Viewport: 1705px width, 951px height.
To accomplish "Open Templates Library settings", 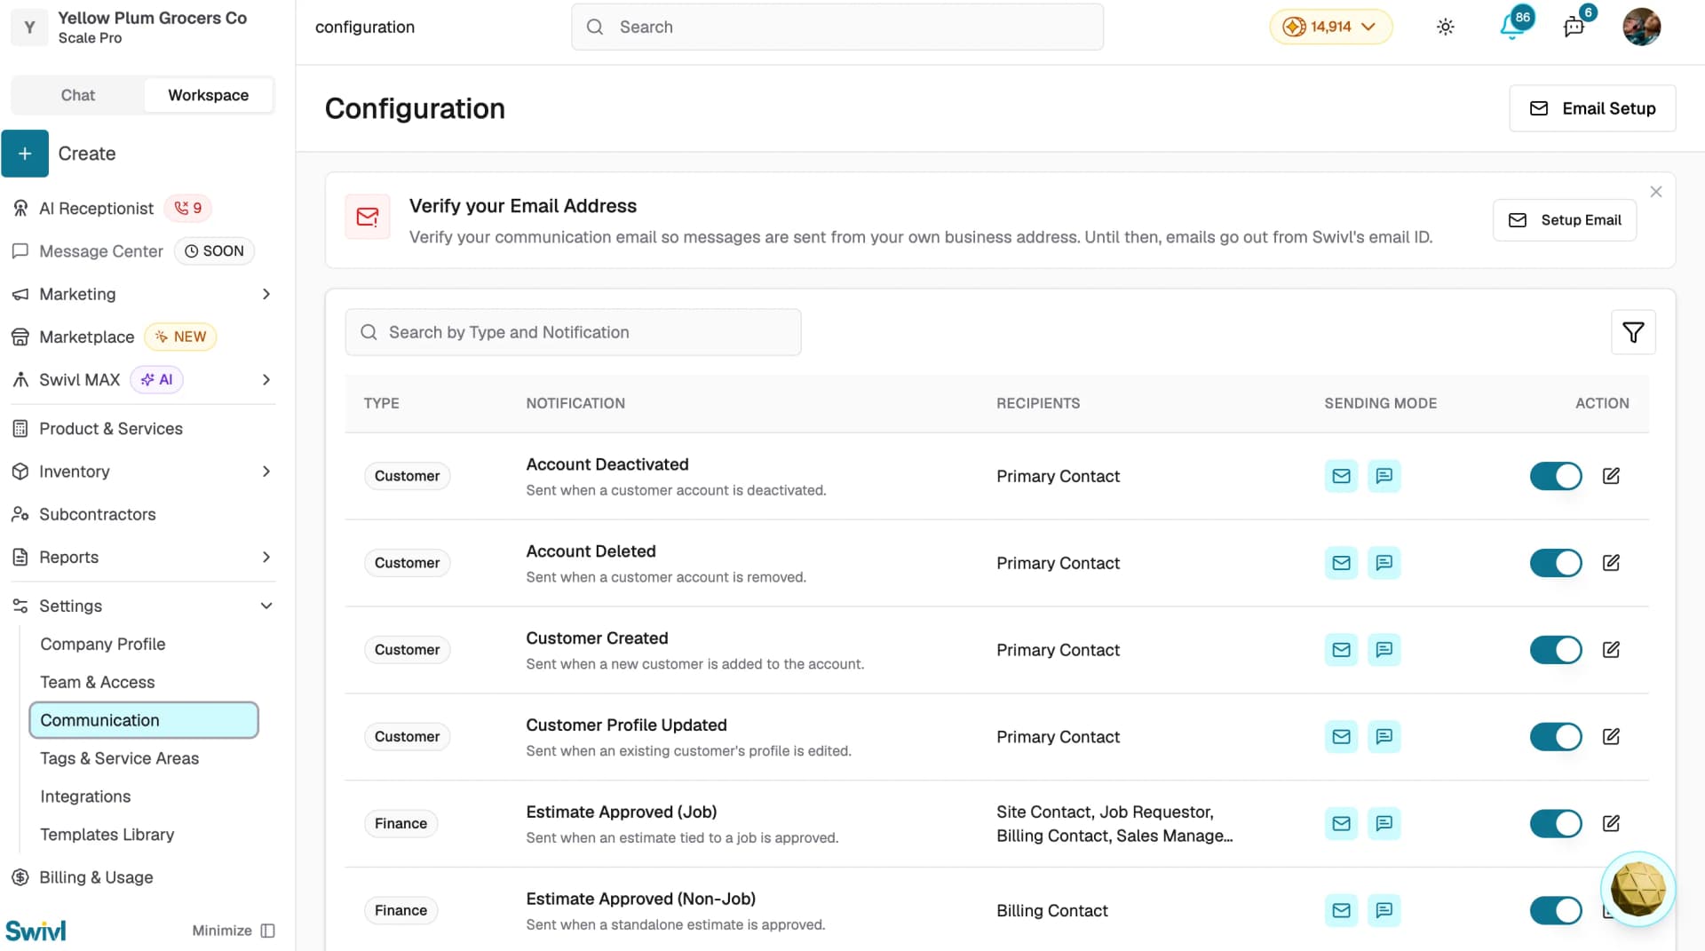I will coord(107,835).
